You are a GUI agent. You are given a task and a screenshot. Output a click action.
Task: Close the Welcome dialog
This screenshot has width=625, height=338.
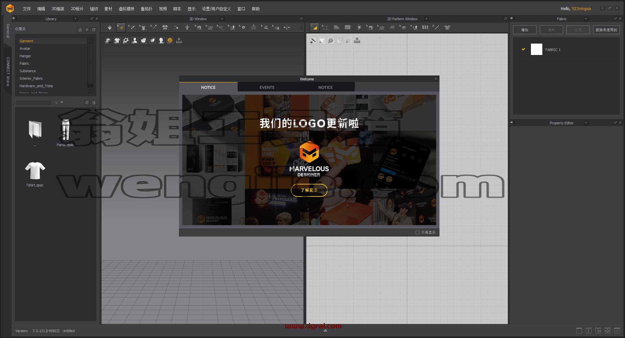[x=436, y=79]
